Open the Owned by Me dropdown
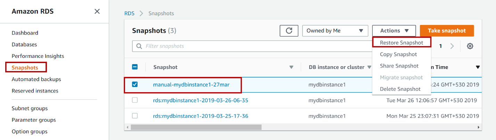The image size is (496, 140). tap(335, 30)
